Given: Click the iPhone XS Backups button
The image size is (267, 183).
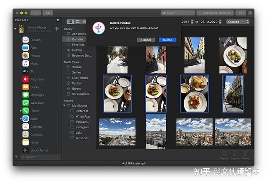Looking at the screenshot, I should [215, 13].
